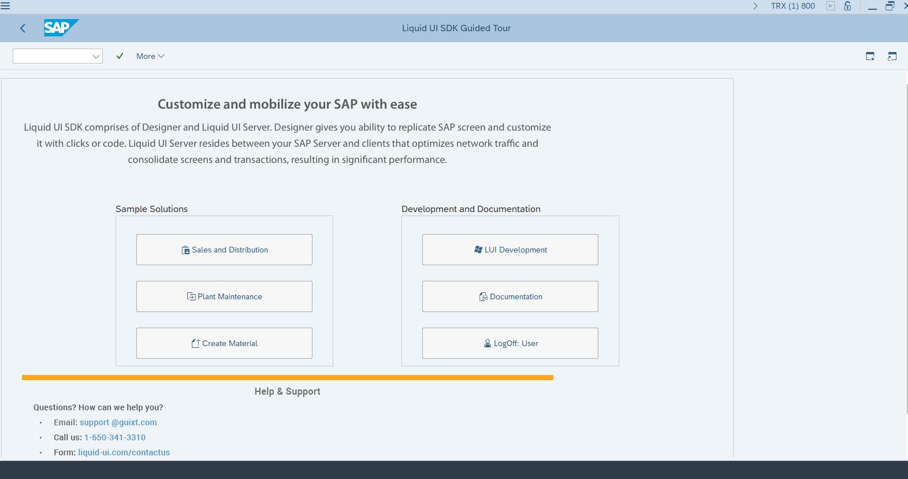The width and height of the screenshot is (908, 479).
Task: Expand the right chevron near TRX
Action: 755,6
